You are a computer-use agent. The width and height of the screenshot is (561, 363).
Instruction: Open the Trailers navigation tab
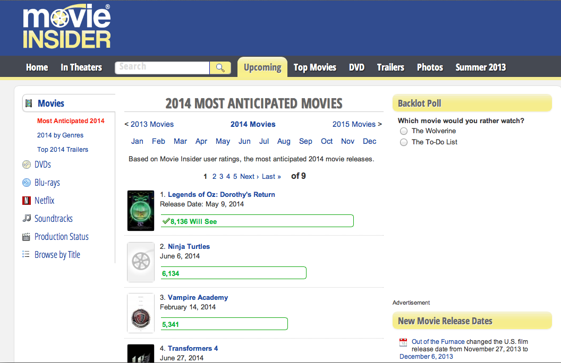coord(390,67)
